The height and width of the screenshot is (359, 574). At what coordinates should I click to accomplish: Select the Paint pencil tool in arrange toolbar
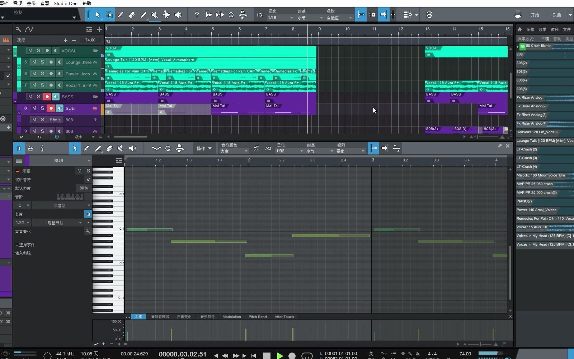click(x=143, y=15)
